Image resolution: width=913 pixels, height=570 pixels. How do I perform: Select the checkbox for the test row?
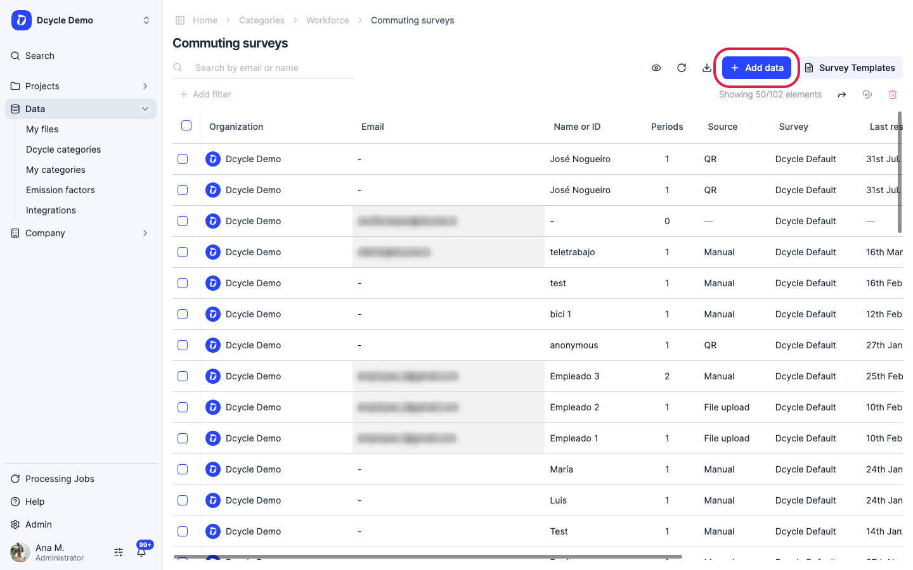pyautogui.click(x=183, y=283)
